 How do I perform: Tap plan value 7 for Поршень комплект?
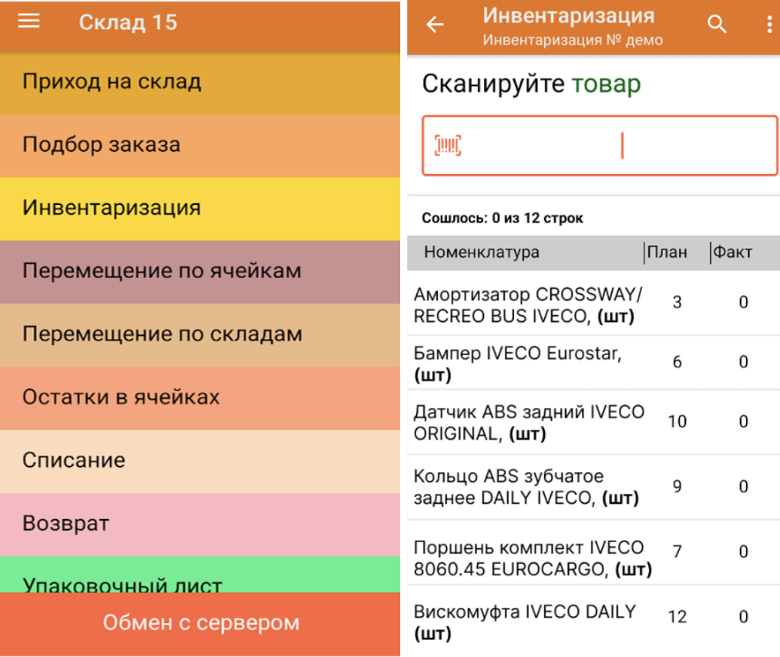[677, 551]
